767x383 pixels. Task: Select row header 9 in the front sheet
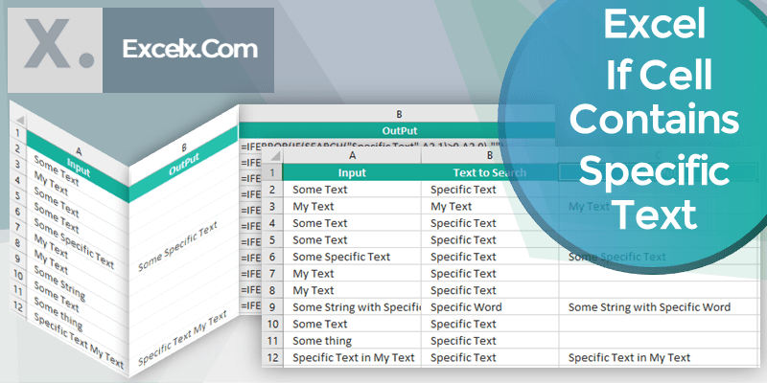click(x=272, y=307)
